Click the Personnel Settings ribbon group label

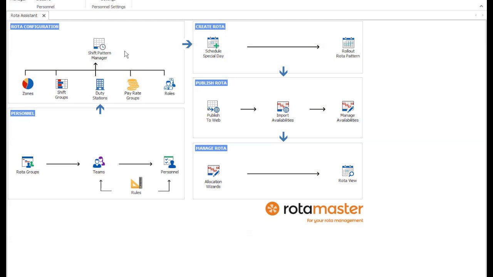(x=109, y=7)
